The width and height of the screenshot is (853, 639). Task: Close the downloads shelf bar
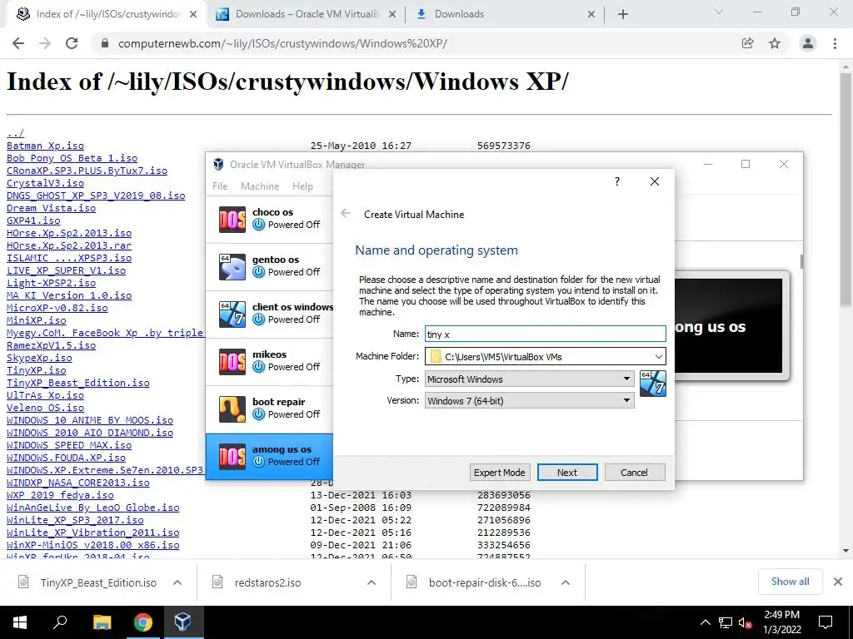(838, 582)
